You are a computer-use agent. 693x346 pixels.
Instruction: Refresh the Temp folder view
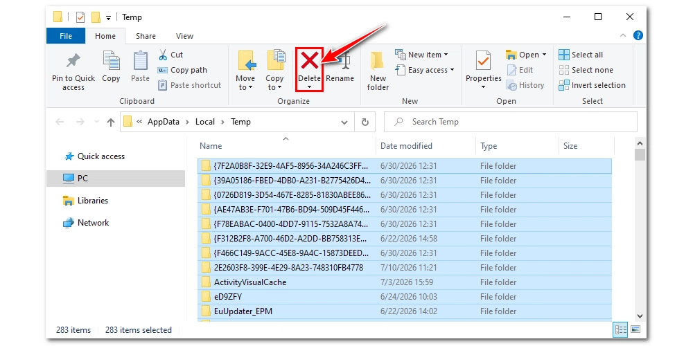click(x=365, y=122)
